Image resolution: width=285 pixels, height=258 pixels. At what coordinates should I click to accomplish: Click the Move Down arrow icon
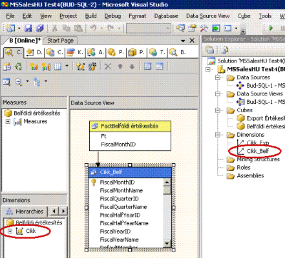pyautogui.click(x=132, y=66)
